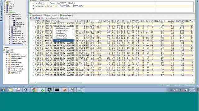Click the dark monitor icon on the taskbar
The image size is (199, 111).
click(49, 90)
